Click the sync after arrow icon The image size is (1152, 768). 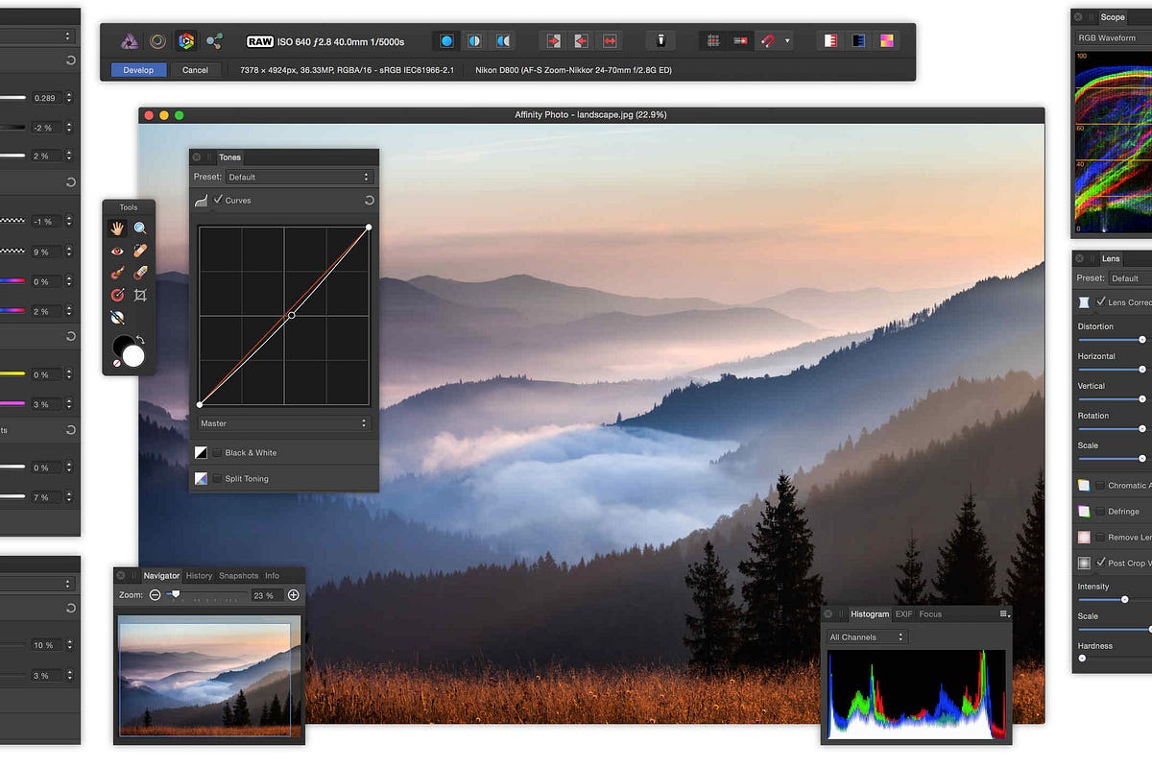pos(582,41)
